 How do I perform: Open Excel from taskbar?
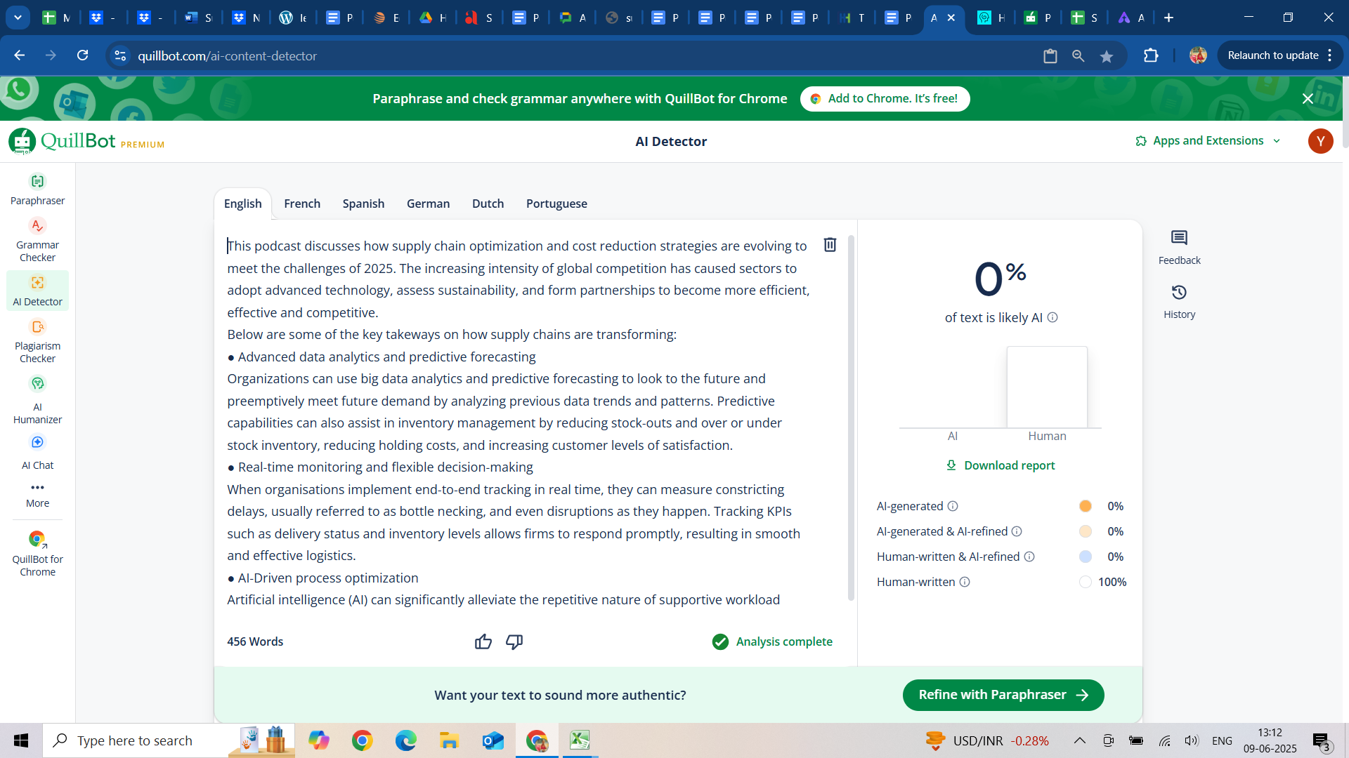[580, 740]
